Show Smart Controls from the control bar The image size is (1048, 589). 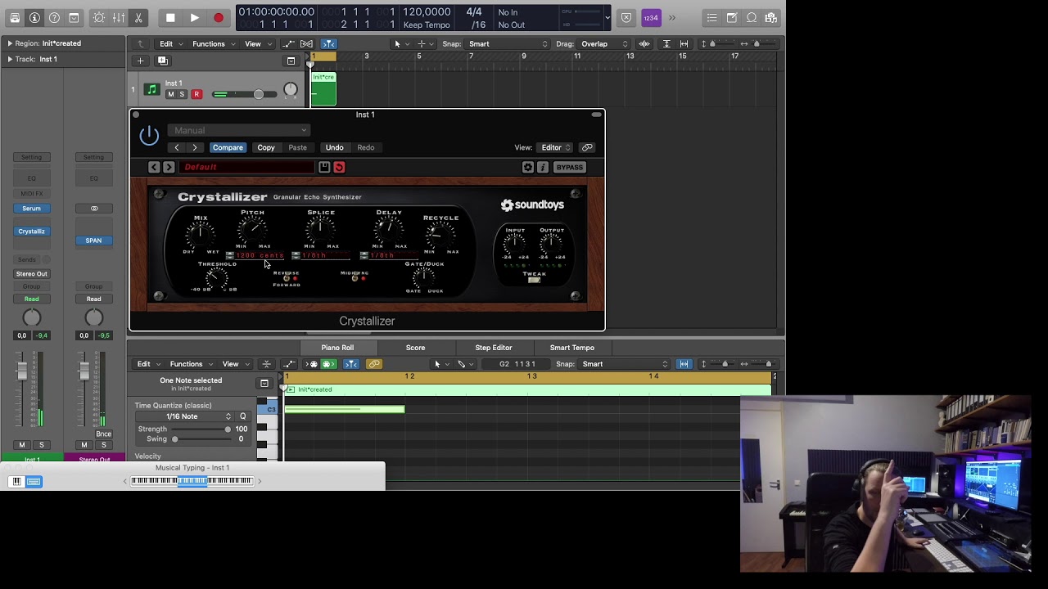[x=99, y=17]
